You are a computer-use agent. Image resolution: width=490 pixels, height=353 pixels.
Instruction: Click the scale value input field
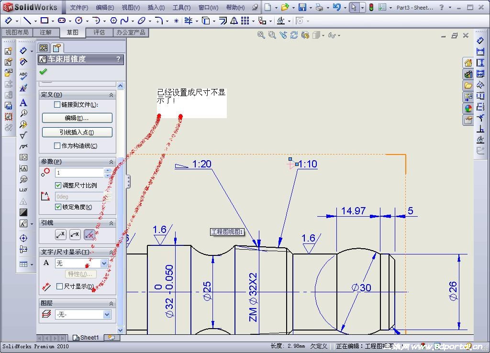click(x=79, y=173)
